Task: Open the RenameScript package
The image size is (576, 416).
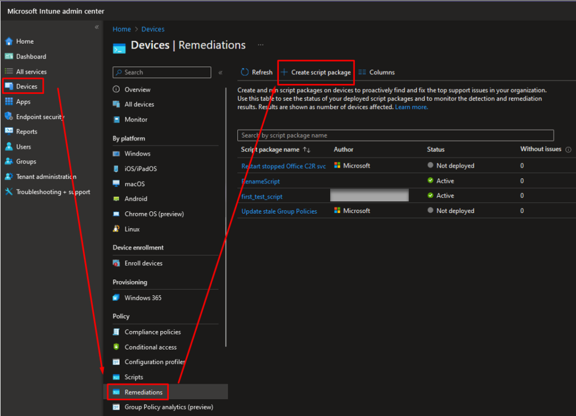Action: (x=260, y=181)
